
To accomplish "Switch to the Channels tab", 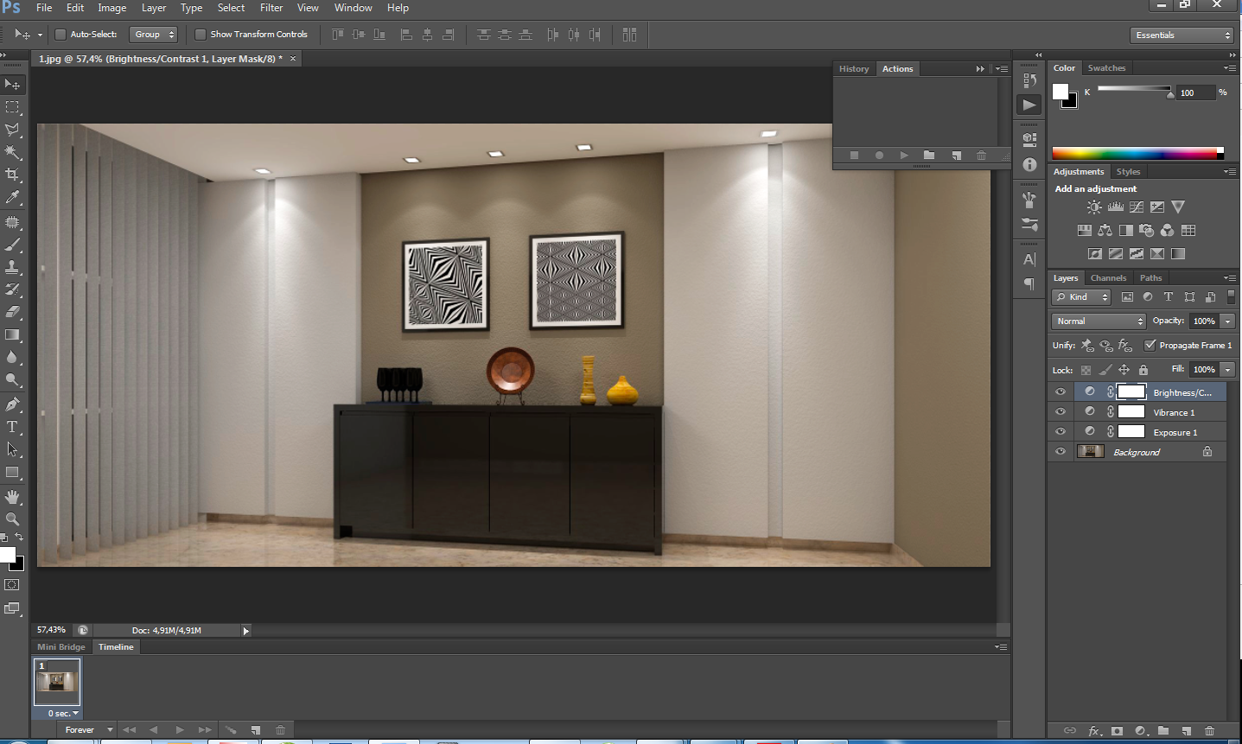I will tap(1108, 278).
